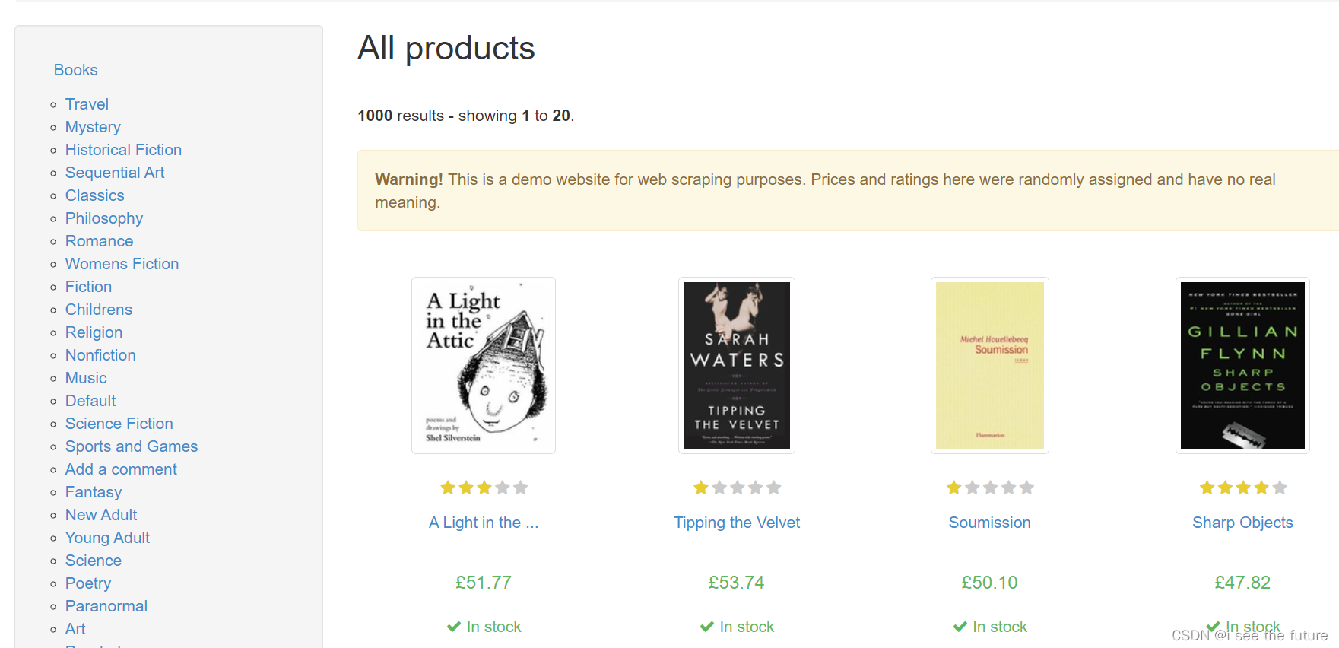Image resolution: width=1339 pixels, height=648 pixels.
Task: Click the Soumission title link
Action: 990,523
